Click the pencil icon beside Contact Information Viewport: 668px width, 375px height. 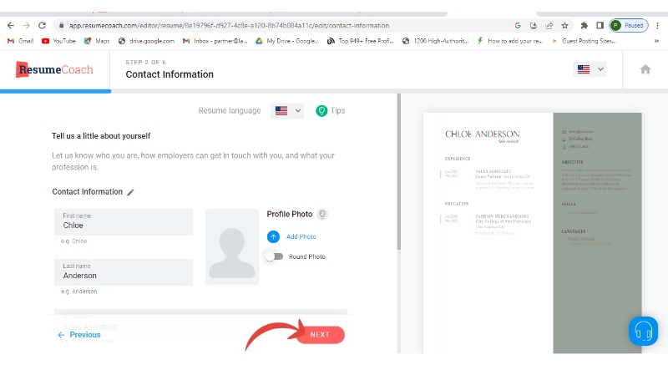tap(130, 192)
